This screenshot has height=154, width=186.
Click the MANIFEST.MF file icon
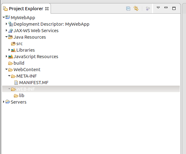pyautogui.click(x=16, y=83)
